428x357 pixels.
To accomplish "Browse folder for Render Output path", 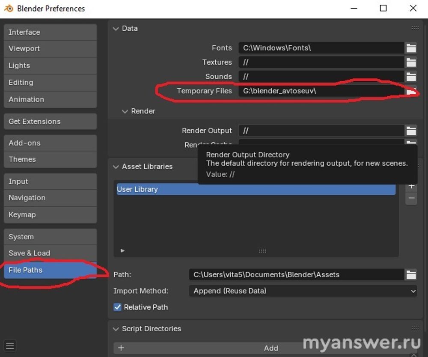I will (x=411, y=131).
